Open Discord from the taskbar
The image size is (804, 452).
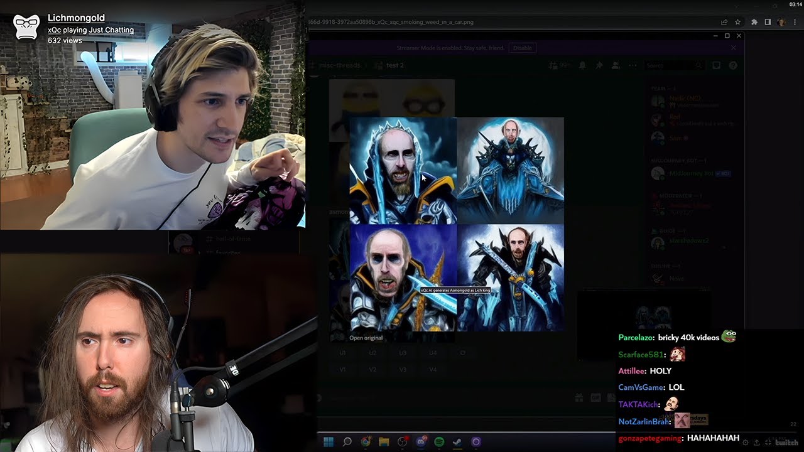(421, 442)
